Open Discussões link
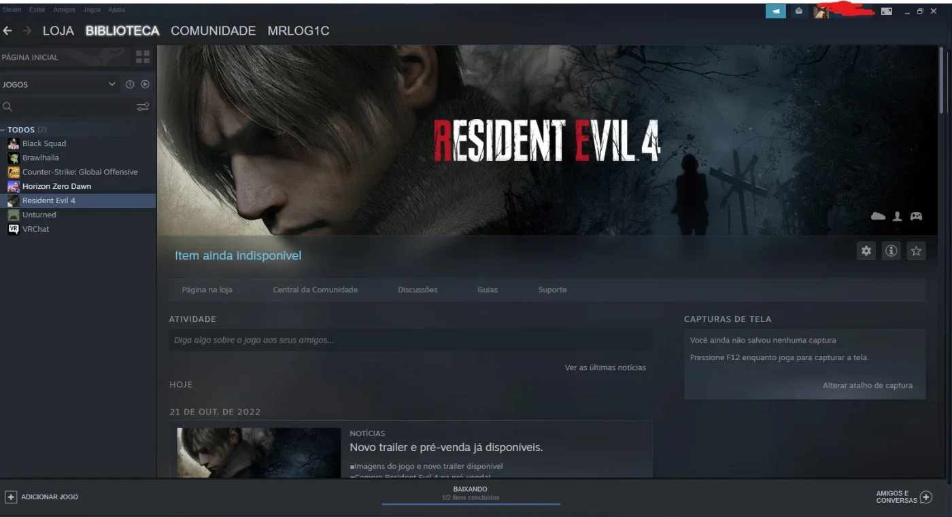952x517 pixels. tap(418, 289)
